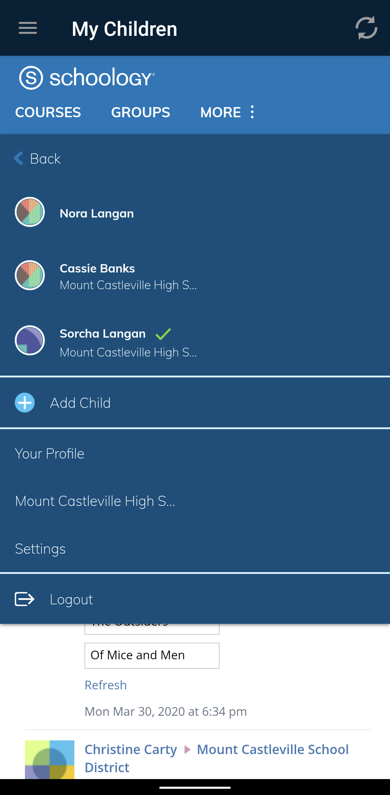
Task: Select the Of Mice and Men option
Action: click(x=152, y=655)
